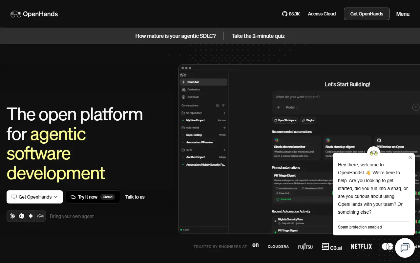Click the OpenHands logo in the header
Viewport: 420px width, 263px height.
coord(34,14)
